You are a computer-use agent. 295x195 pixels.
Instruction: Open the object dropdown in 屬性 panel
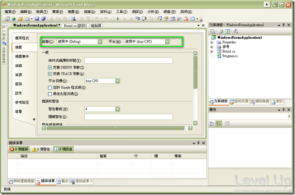pyautogui.click(x=289, y=116)
